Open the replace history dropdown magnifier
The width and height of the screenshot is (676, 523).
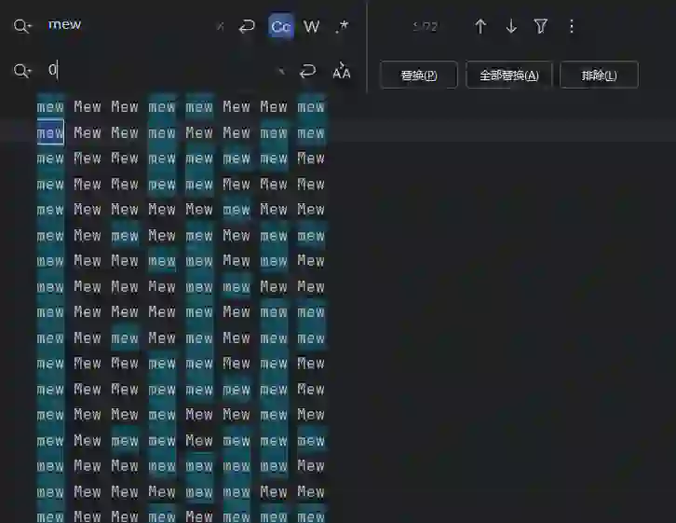click(22, 71)
